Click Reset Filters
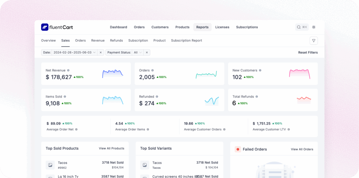The height and width of the screenshot is (178, 359). [x=308, y=52]
